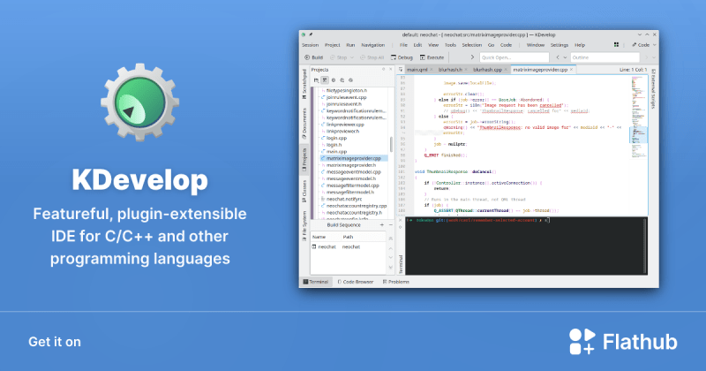Screen dimensions: 706x371
Task: Select messageeventmodel.cpp in the project tree
Action: [x=354, y=171]
